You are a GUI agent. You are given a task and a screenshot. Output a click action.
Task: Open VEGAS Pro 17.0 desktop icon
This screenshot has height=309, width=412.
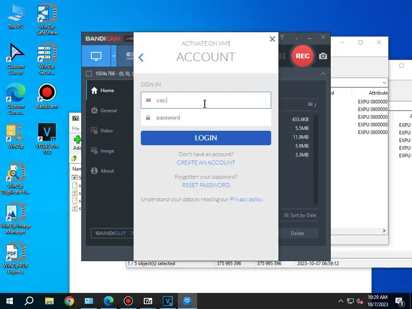click(x=47, y=139)
